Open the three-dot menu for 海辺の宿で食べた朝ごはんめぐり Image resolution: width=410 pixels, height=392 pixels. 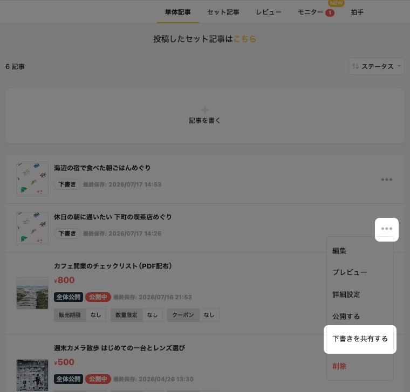tap(386, 180)
